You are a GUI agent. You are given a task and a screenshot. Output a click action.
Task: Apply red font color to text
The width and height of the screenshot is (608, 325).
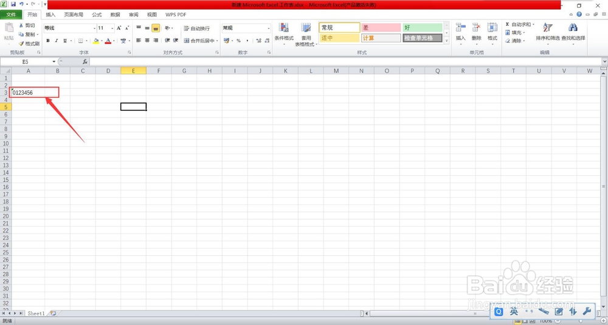108,41
